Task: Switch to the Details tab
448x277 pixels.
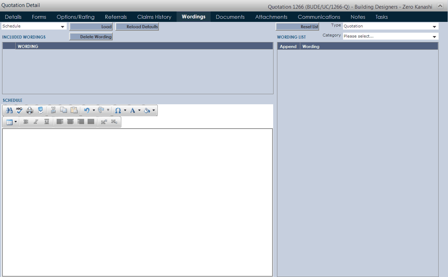Action: point(13,17)
